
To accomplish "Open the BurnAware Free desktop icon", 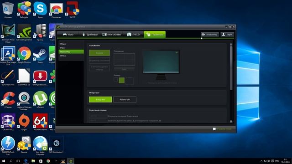I will [8, 77].
